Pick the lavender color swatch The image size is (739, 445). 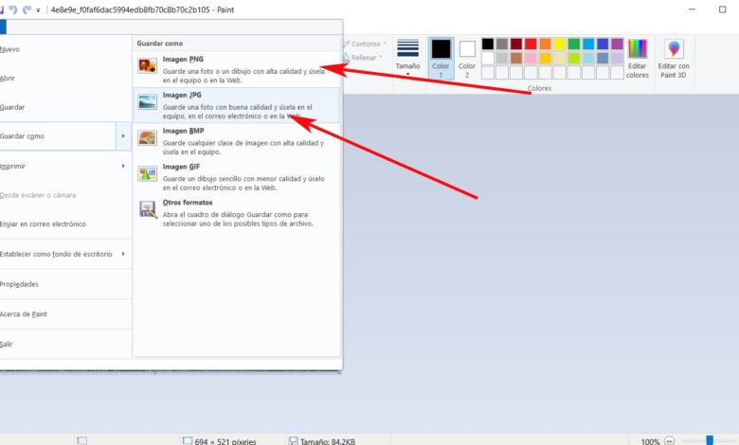pyautogui.click(x=617, y=58)
